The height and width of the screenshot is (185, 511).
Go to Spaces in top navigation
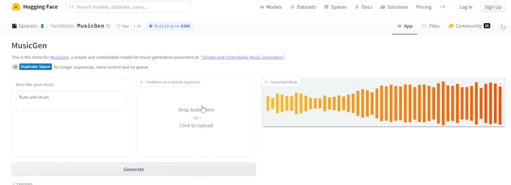(x=335, y=7)
